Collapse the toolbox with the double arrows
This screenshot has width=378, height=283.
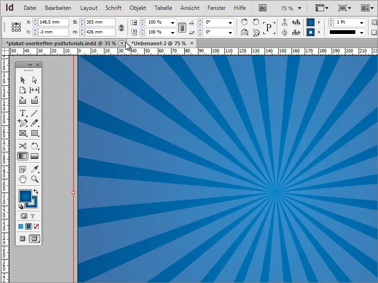(x=29, y=64)
